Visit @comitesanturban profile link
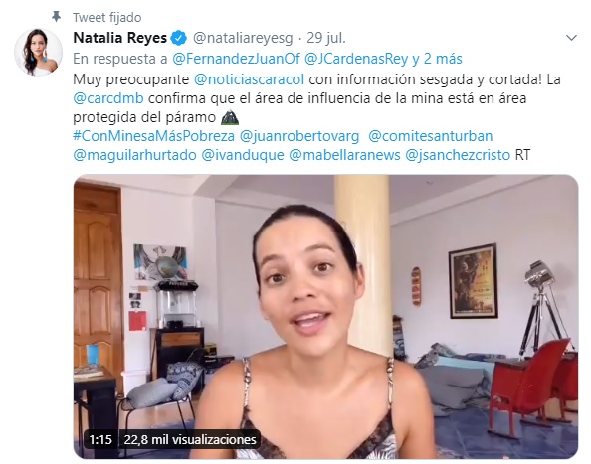The image size is (591, 464). click(430, 136)
